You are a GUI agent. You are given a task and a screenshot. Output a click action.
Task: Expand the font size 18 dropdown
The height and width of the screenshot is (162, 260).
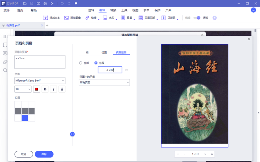[23, 89]
